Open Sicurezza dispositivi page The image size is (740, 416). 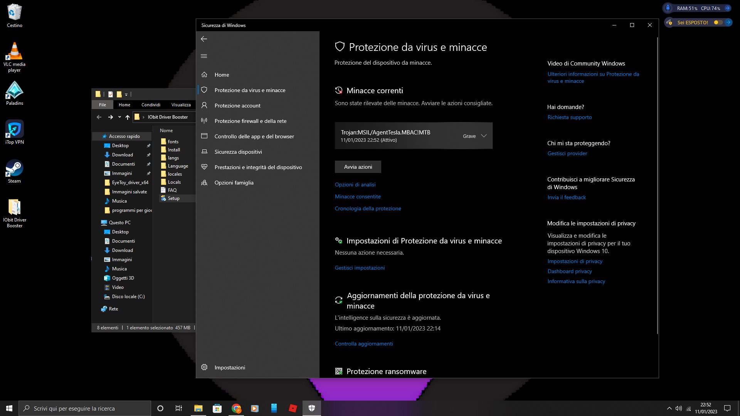pyautogui.click(x=238, y=152)
